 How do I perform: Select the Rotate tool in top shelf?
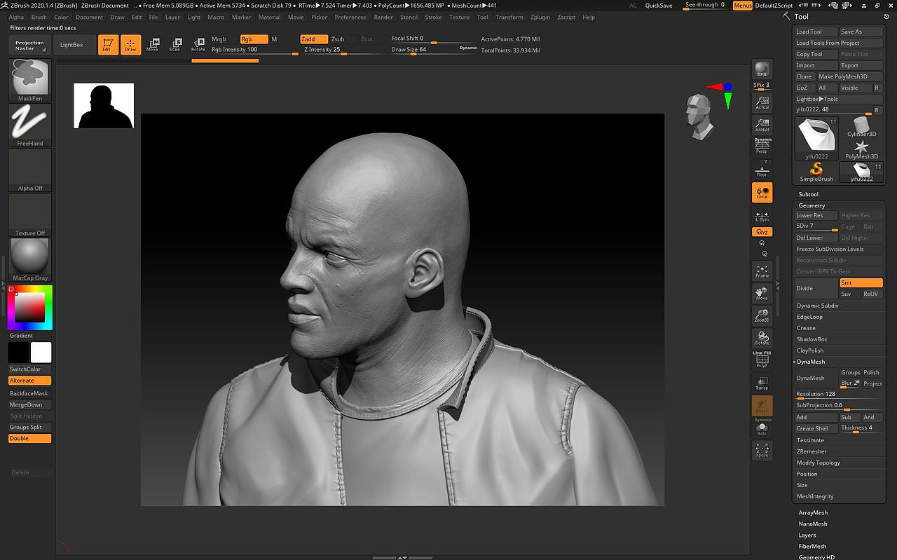[x=198, y=45]
